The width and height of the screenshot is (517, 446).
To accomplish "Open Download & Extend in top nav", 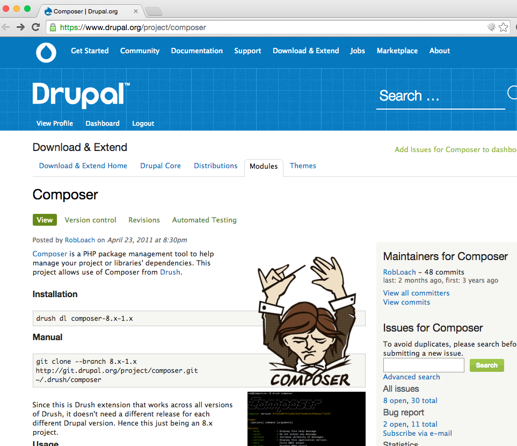I will pyautogui.click(x=305, y=51).
